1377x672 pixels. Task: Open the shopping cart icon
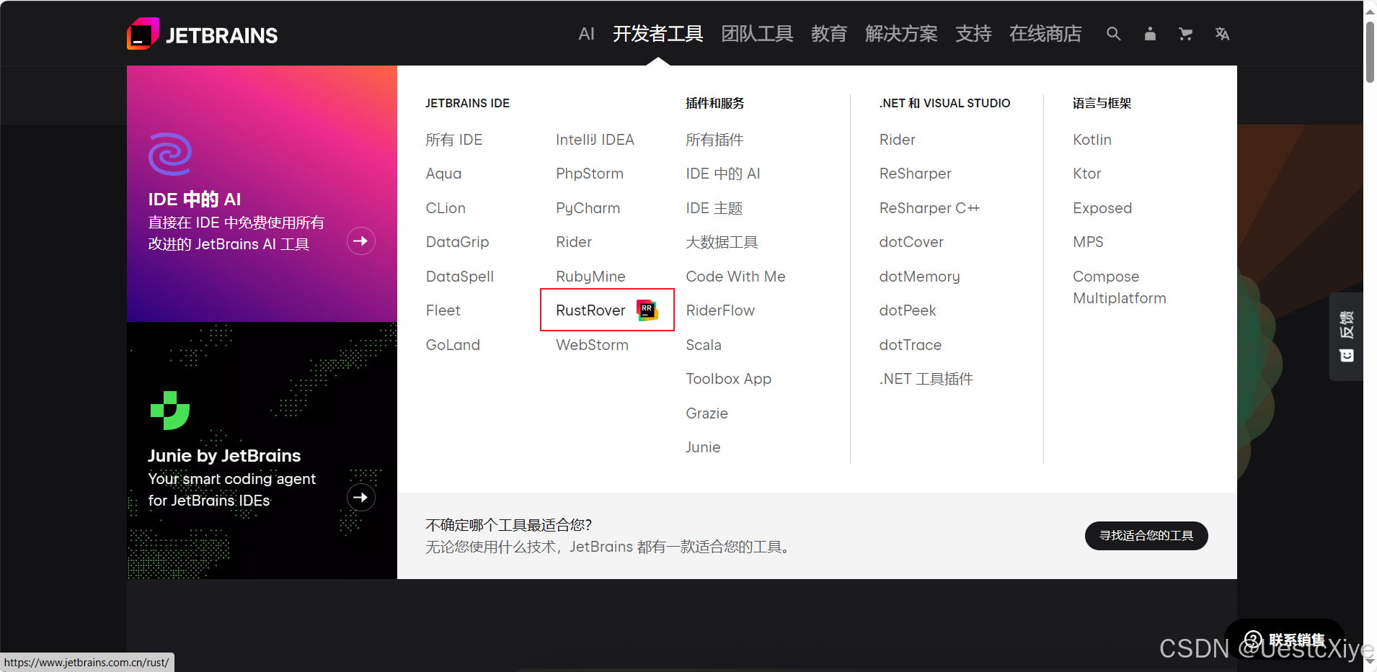coord(1185,34)
